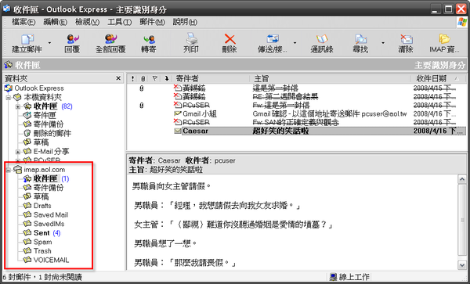The height and width of the screenshot is (284, 470).
Task: Click the Outlook Express title bar icon
Action: coord(6,9)
